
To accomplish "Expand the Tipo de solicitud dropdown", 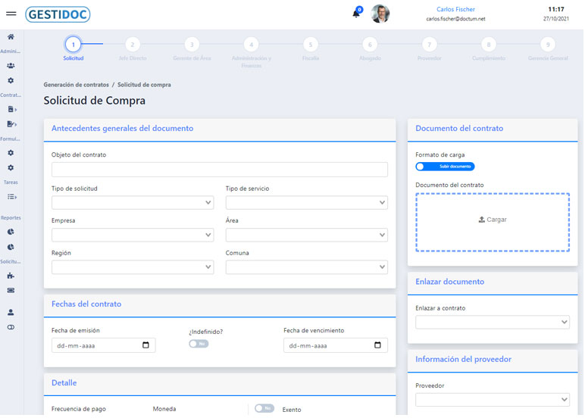I will click(x=133, y=202).
